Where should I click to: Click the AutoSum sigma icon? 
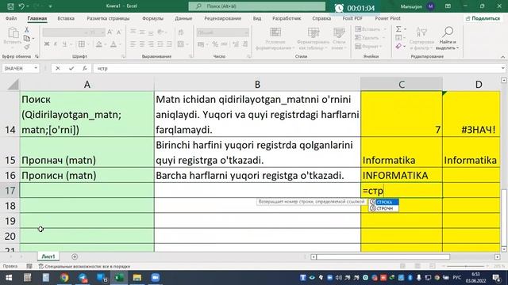(x=398, y=29)
